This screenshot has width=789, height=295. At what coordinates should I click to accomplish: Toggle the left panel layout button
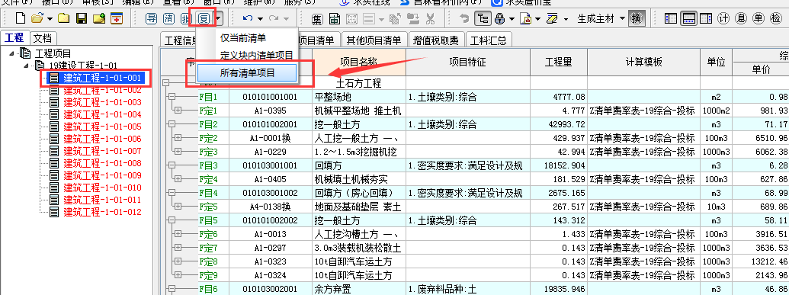tap(670, 19)
